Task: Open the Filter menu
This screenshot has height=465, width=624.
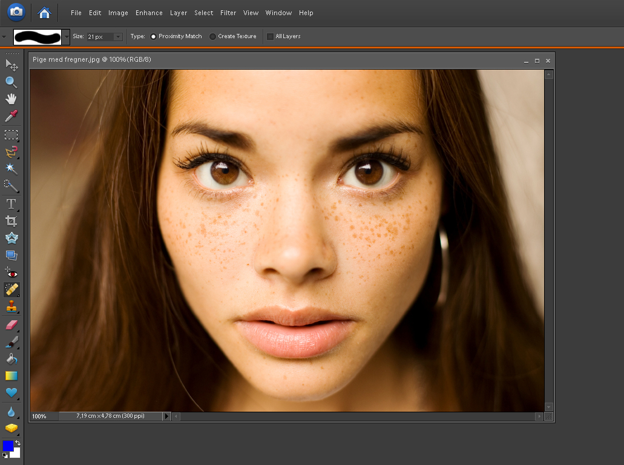Action: (228, 13)
